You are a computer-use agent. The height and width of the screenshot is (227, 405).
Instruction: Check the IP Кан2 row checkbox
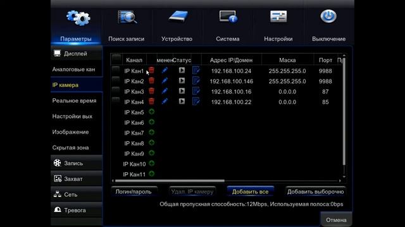[x=116, y=80]
